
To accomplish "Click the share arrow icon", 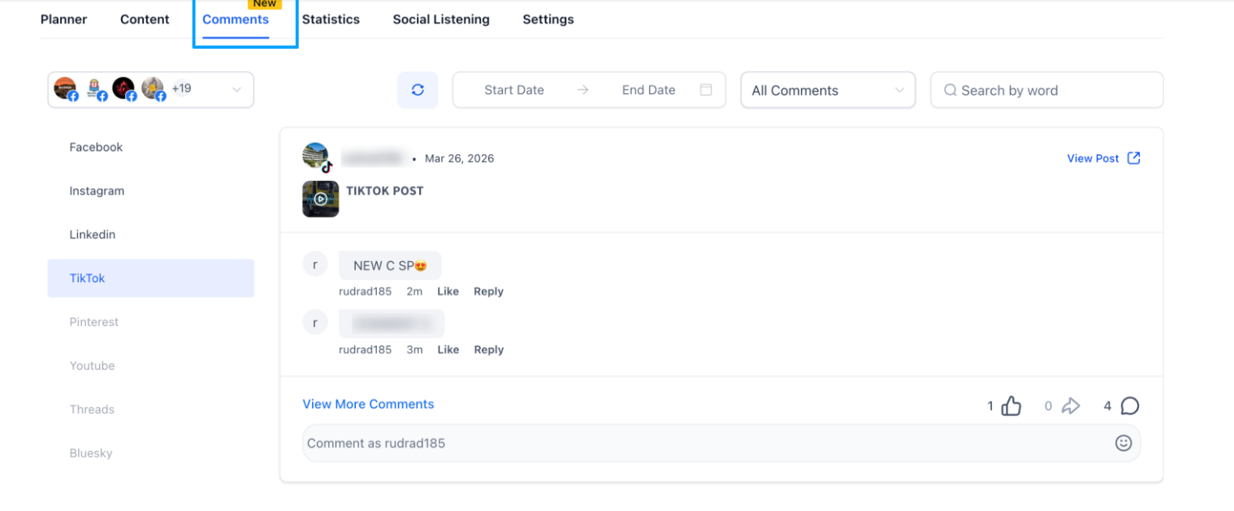I will [1071, 406].
